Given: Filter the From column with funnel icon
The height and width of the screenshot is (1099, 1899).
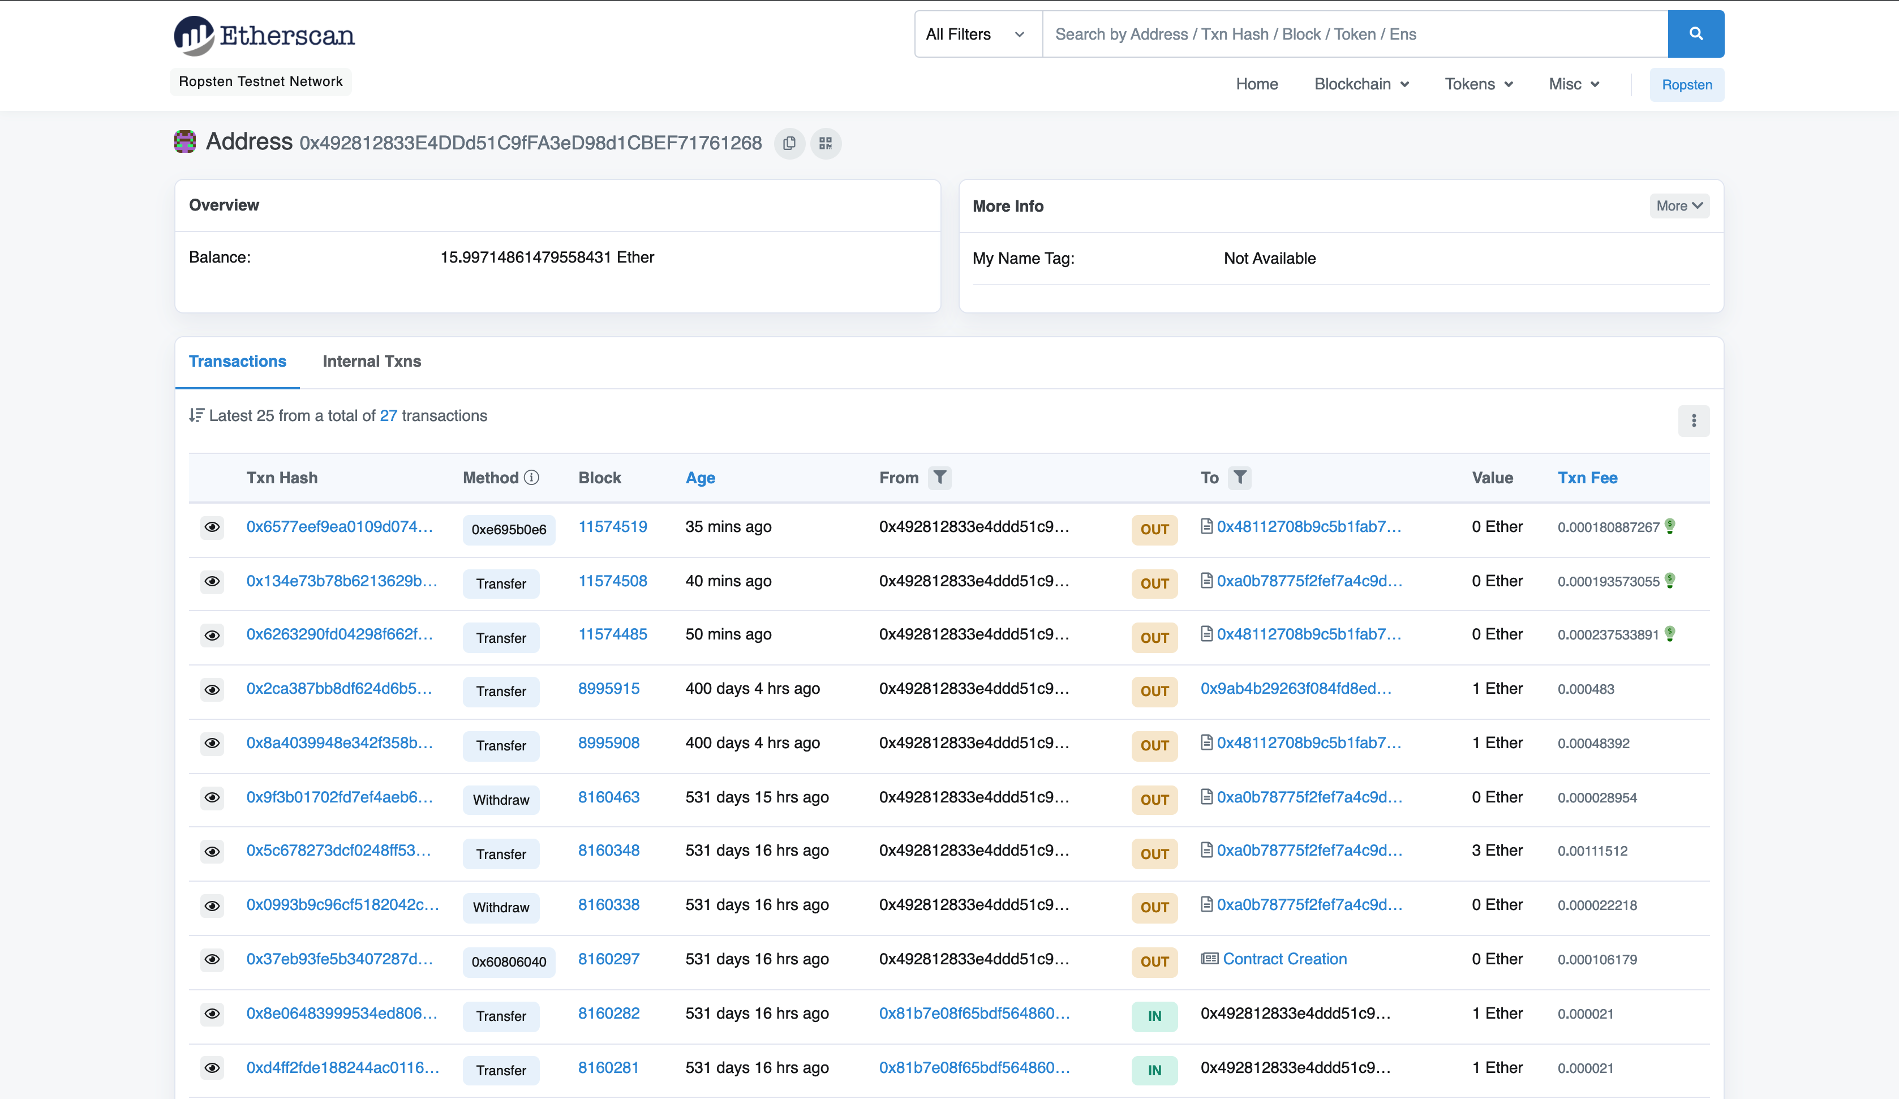Looking at the screenshot, I should pos(940,477).
